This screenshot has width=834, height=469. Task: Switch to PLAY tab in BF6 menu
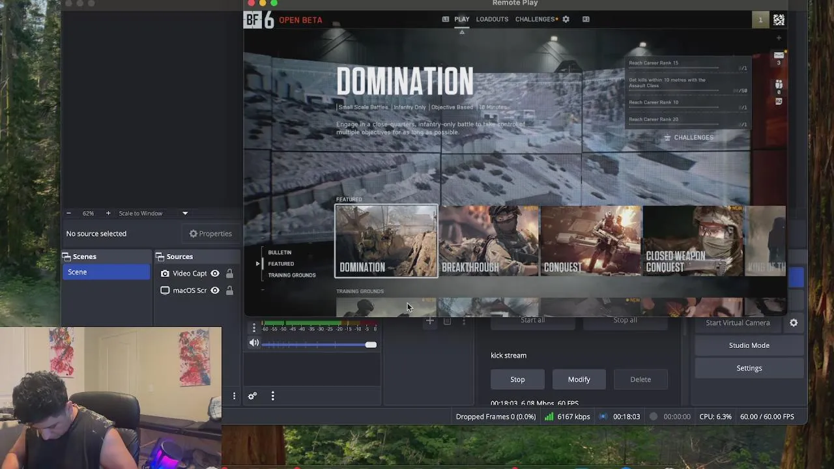point(461,20)
